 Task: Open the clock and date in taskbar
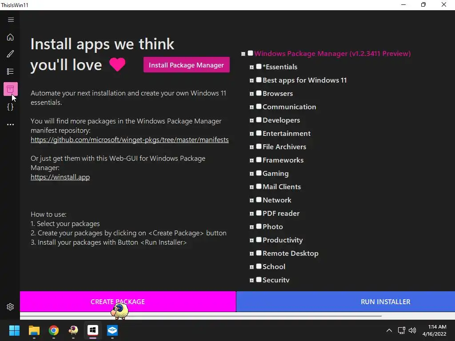click(434, 330)
